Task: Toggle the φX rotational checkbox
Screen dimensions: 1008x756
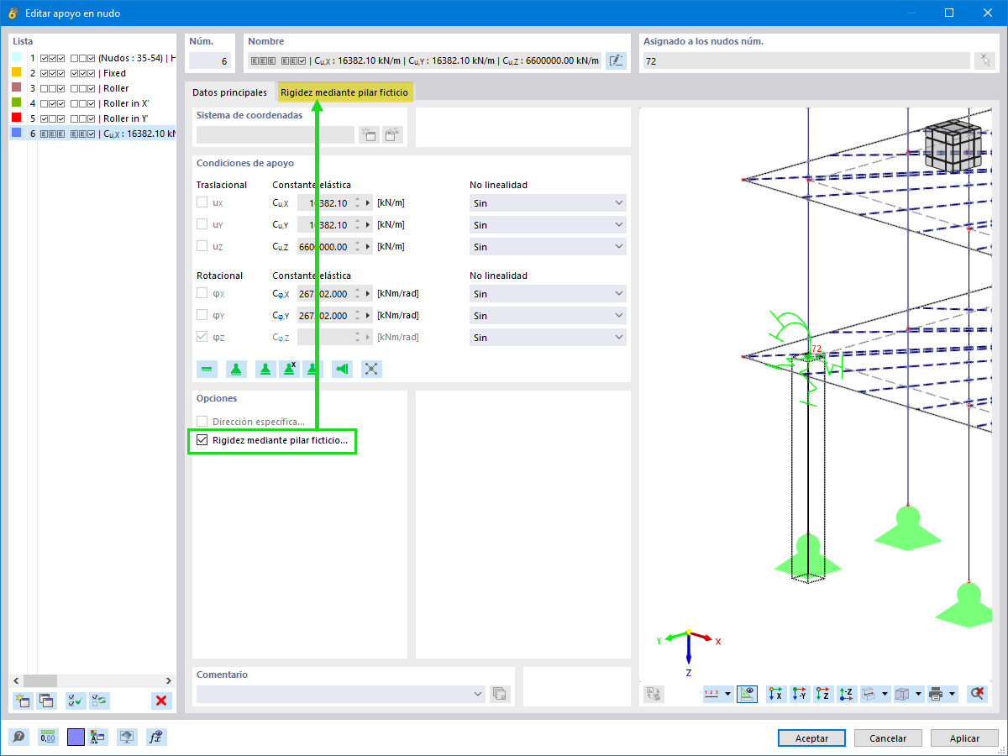Action: pyautogui.click(x=202, y=293)
